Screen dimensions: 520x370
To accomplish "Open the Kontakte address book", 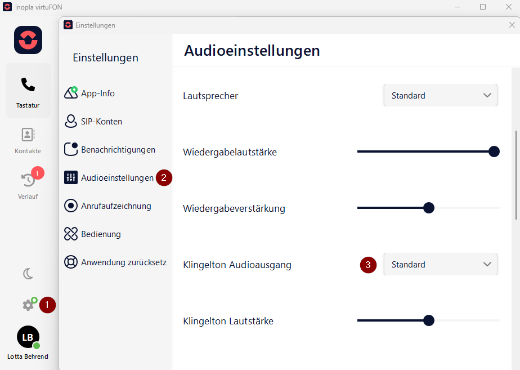I will [28, 141].
